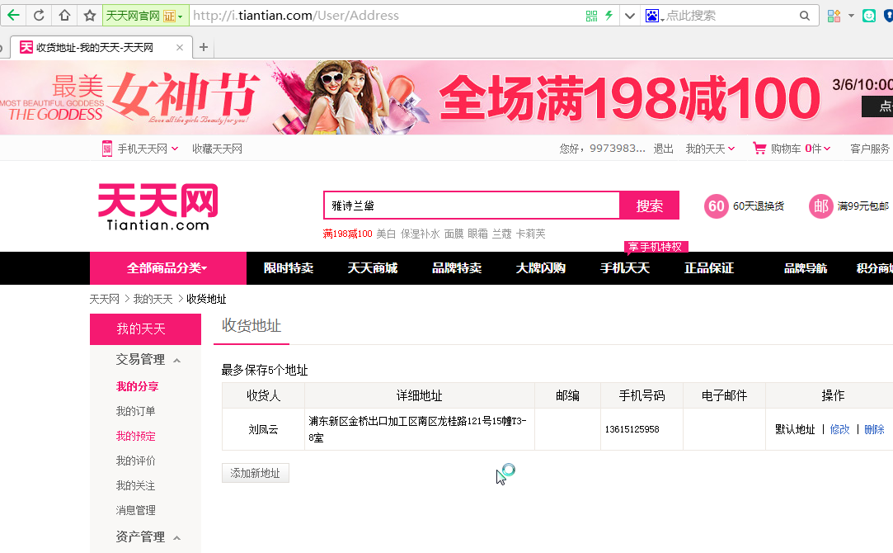Image resolution: width=893 pixels, height=553 pixels.
Task: Click the 60天退换货 badge icon
Action: (x=716, y=206)
